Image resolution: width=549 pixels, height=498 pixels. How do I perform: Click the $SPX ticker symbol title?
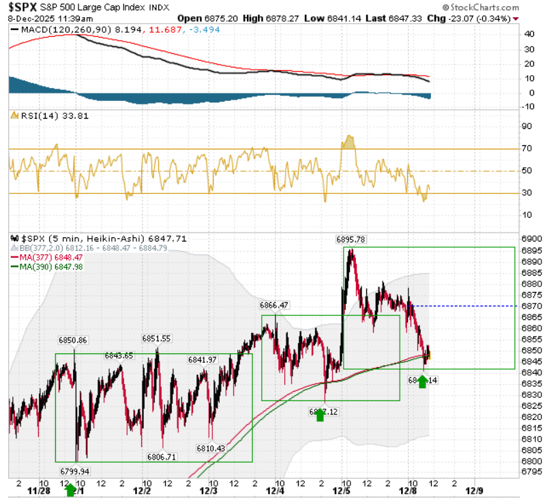23,7
